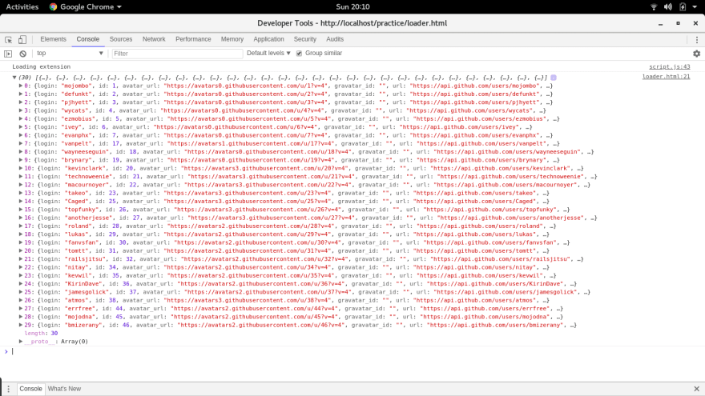The height and width of the screenshot is (396, 705).
Task: Open the drawer three-dot menu
Action: tap(8, 389)
